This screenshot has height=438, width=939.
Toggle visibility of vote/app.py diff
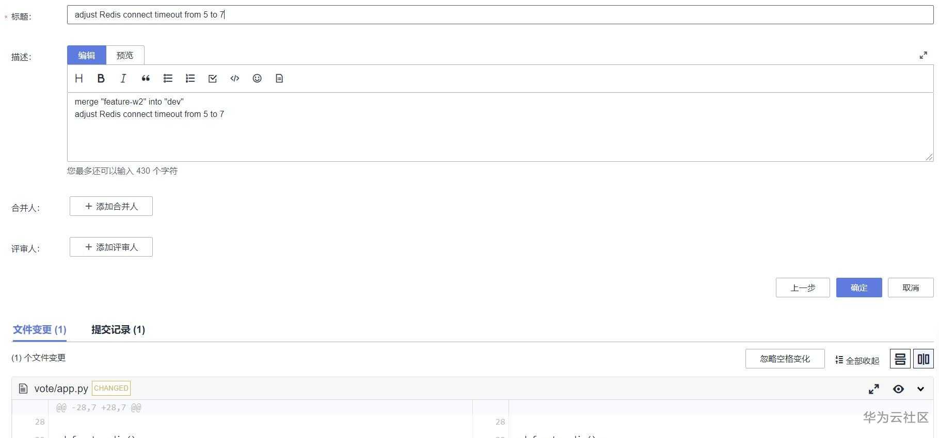pos(898,389)
